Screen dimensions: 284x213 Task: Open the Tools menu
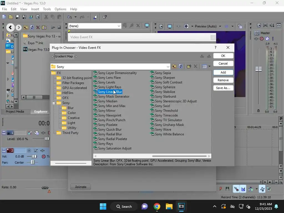pos(47,9)
